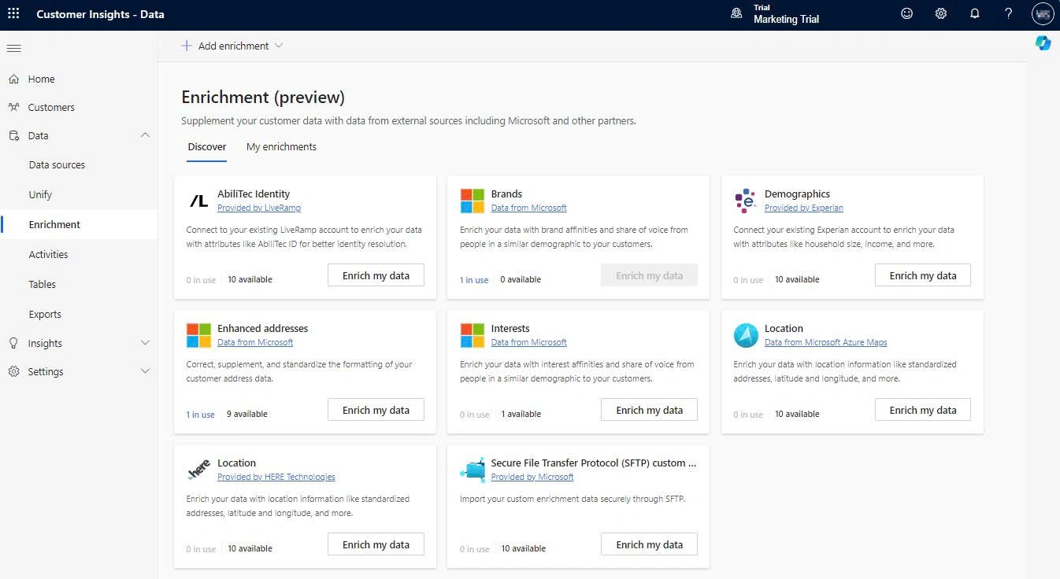The image size is (1060, 579).
Task: Click the Secure File Transfer Protocol card title
Action: (594, 463)
